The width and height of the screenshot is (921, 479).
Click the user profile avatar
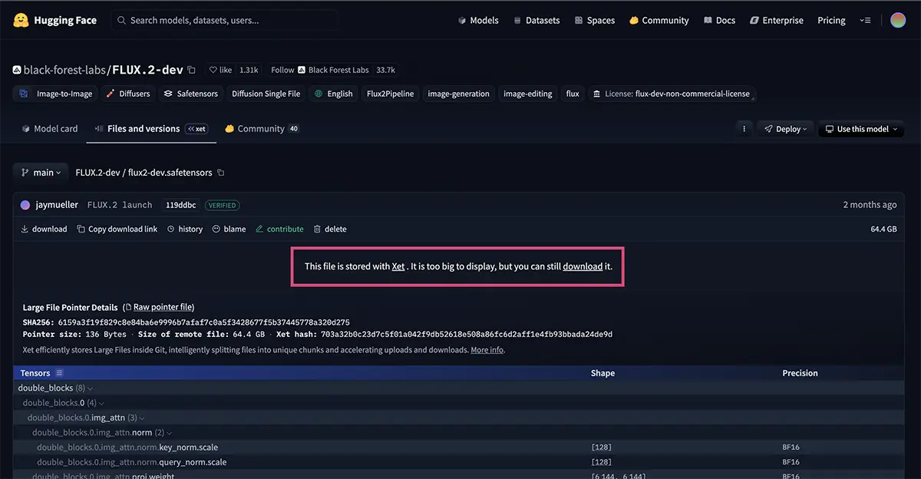point(897,21)
